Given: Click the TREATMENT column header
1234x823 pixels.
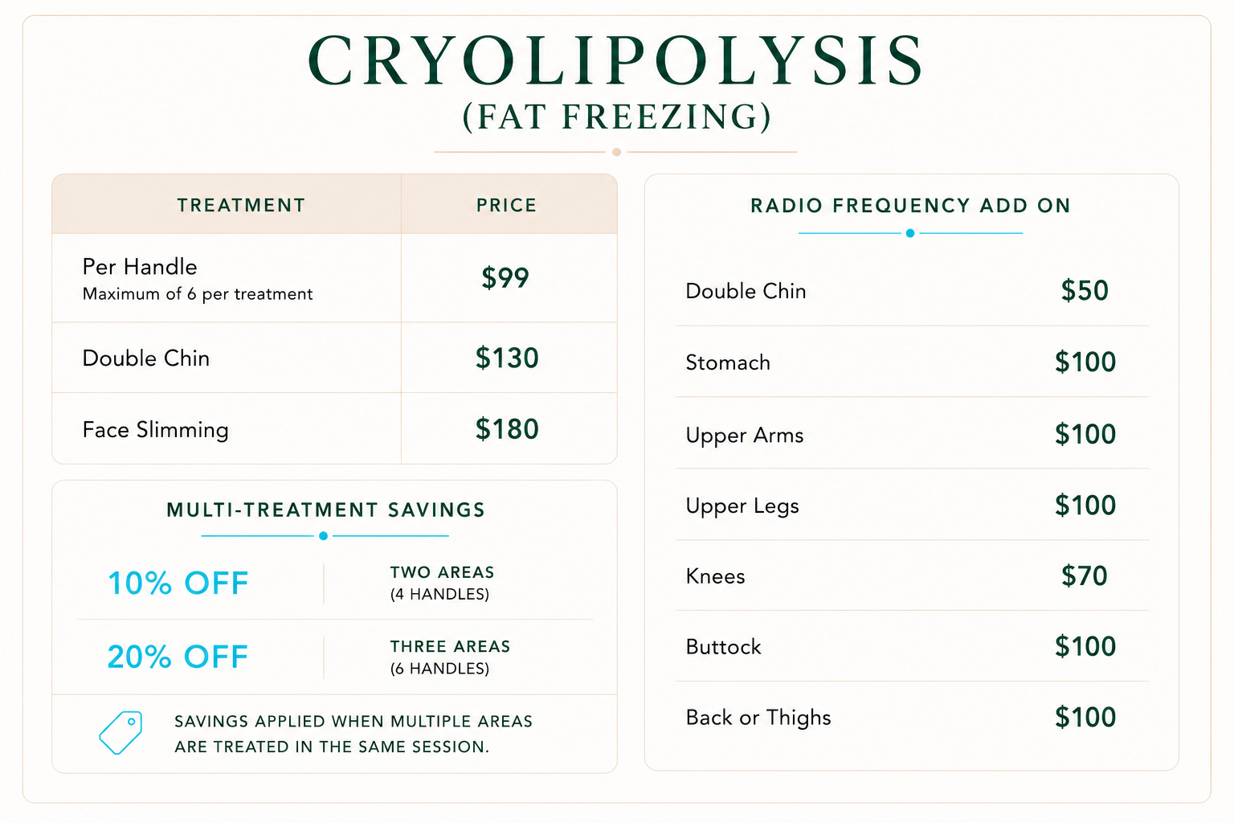Looking at the screenshot, I should (x=241, y=206).
